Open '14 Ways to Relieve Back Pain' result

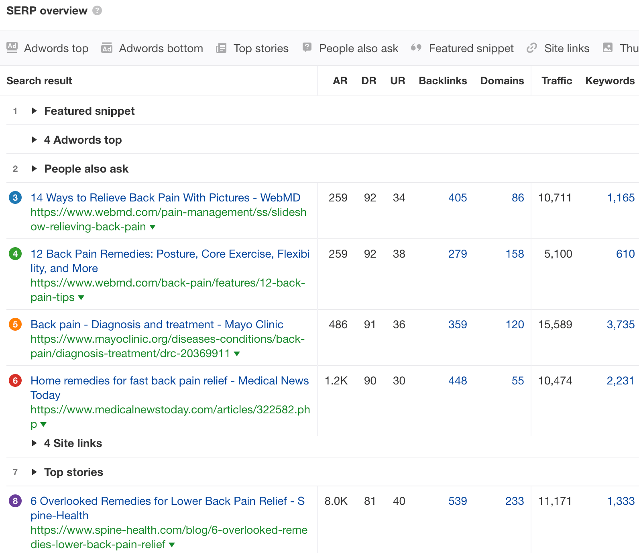point(165,197)
